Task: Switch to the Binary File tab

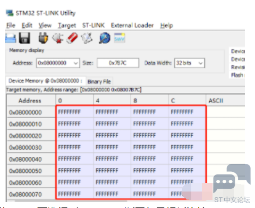Action: (x=99, y=81)
